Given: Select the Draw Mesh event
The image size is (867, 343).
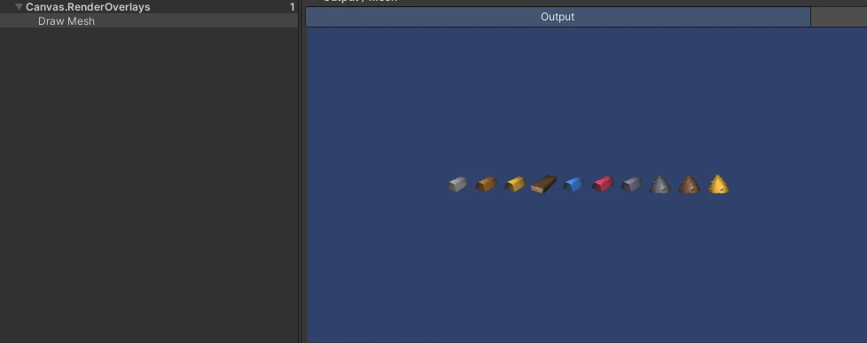Looking at the screenshot, I should click(149, 21).
